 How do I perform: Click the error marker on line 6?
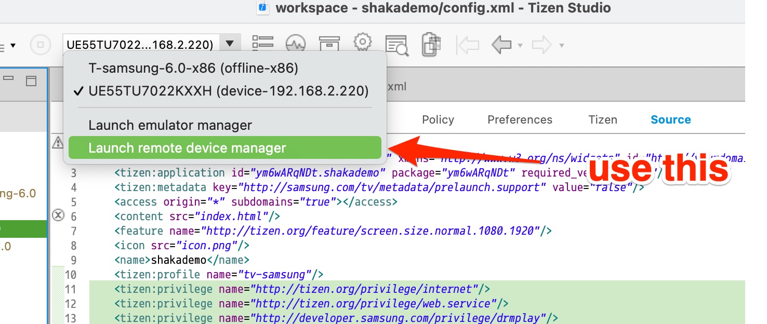tap(58, 214)
